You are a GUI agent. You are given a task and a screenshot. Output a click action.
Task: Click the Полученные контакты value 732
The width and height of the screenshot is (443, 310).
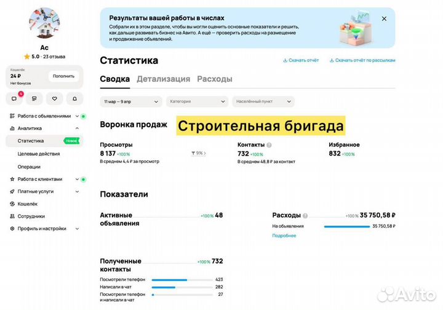point(217,261)
